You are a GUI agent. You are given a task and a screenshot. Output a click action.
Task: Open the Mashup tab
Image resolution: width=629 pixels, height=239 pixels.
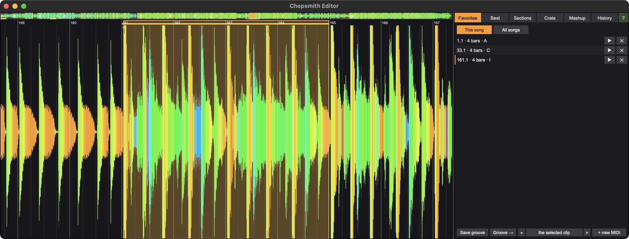tap(577, 18)
